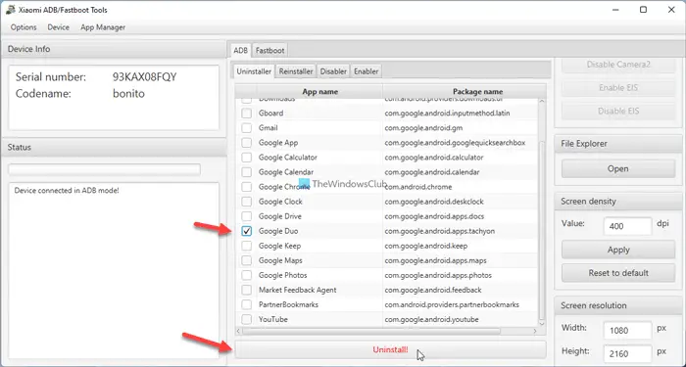Image resolution: width=686 pixels, height=367 pixels.
Task: Click the app list scroll-up arrow
Action: [x=542, y=102]
